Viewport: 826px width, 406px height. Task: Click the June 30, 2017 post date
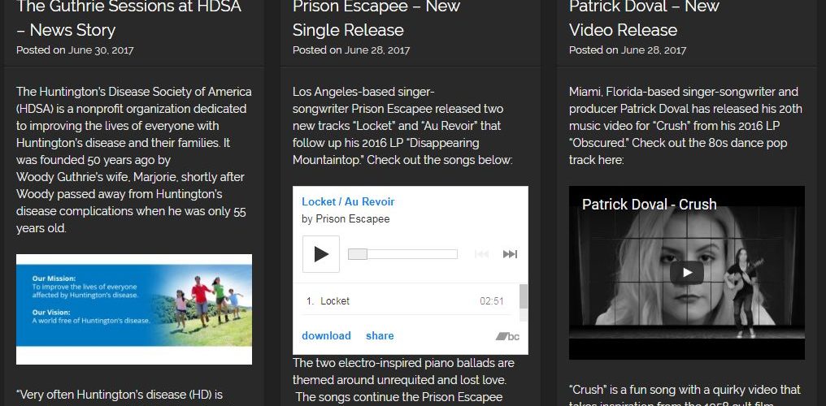point(101,50)
